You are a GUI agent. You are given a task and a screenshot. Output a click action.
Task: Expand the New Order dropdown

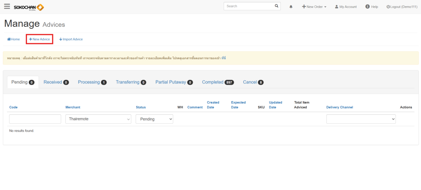pos(314,7)
